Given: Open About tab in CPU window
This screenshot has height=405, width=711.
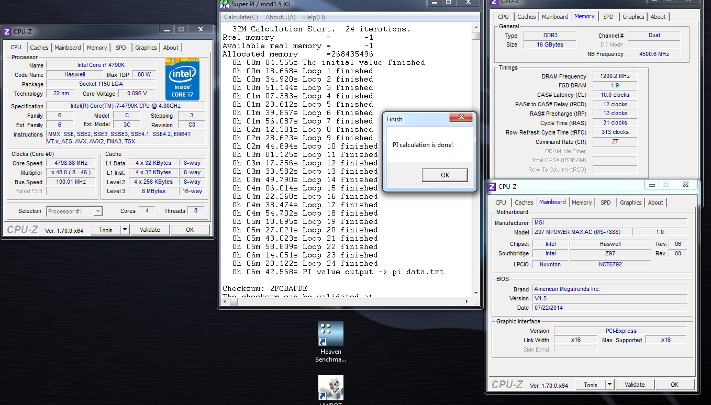Looking at the screenshot, I should tap(171, 48).
